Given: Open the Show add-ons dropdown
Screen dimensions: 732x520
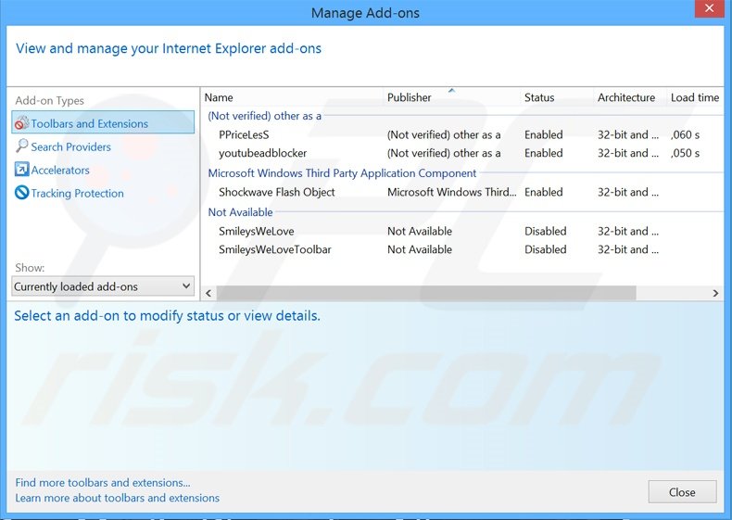Looking at the screenshot, I should click(103, 286).
